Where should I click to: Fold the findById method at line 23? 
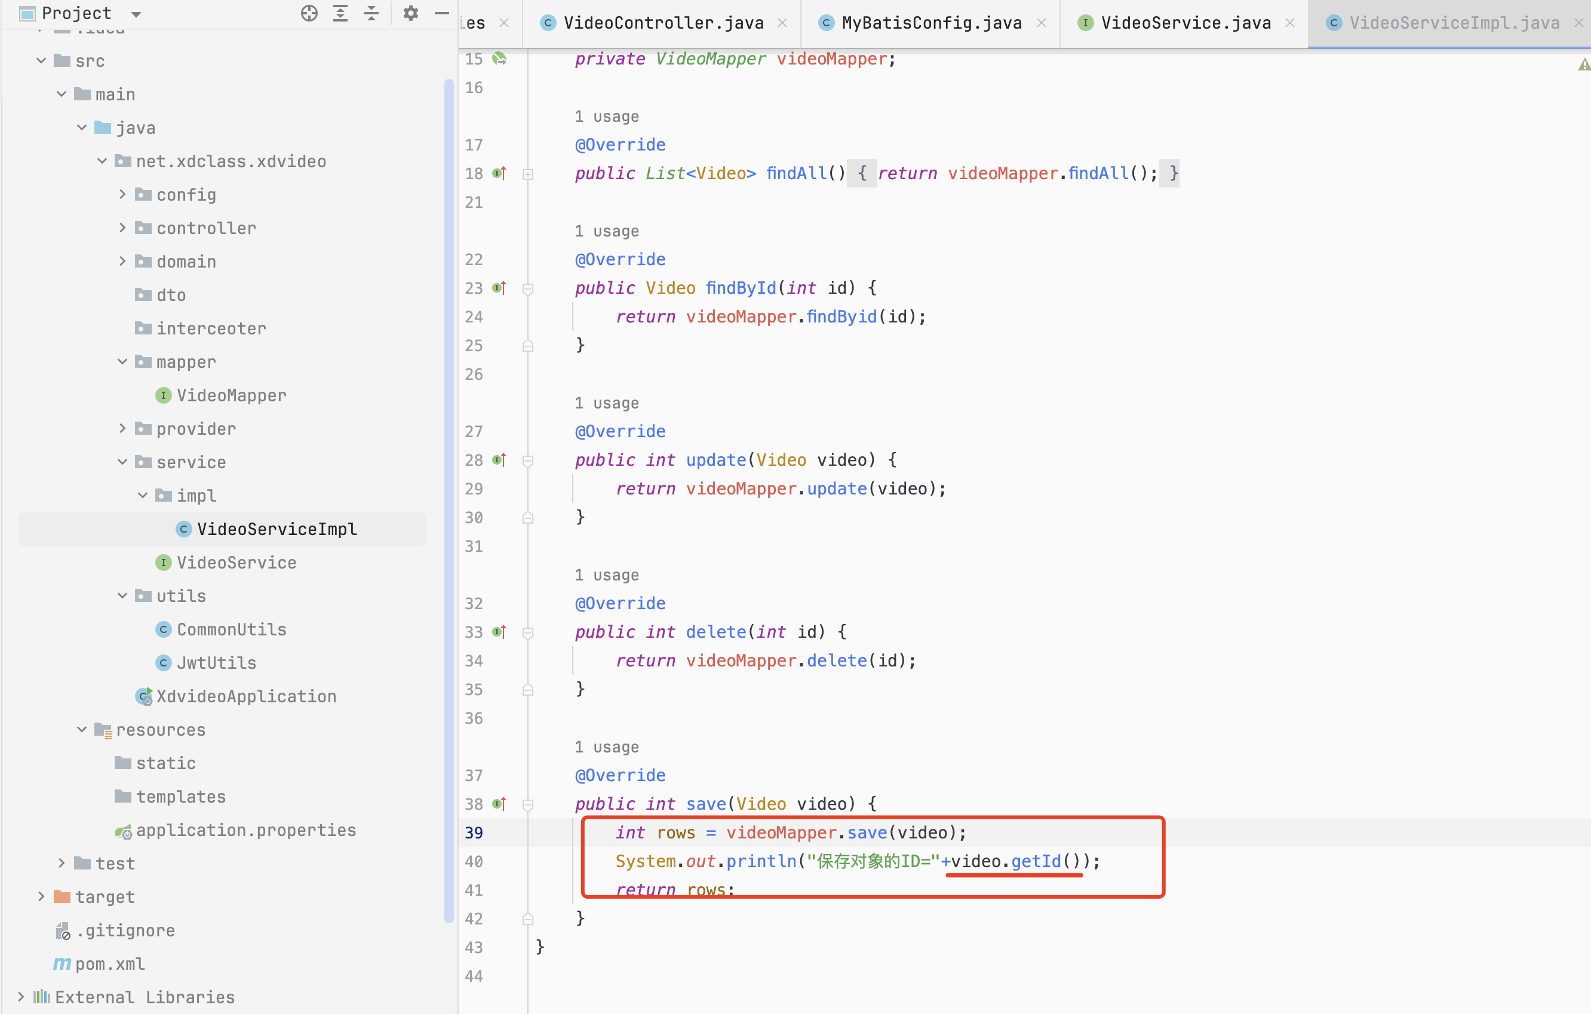(528, 288)
